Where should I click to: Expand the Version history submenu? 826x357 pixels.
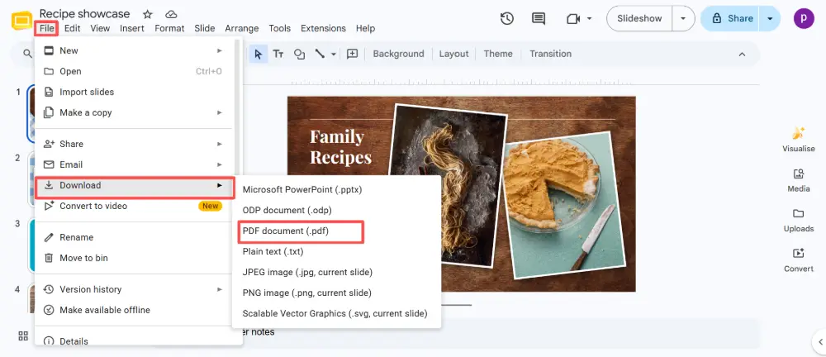tap(220, 289)
